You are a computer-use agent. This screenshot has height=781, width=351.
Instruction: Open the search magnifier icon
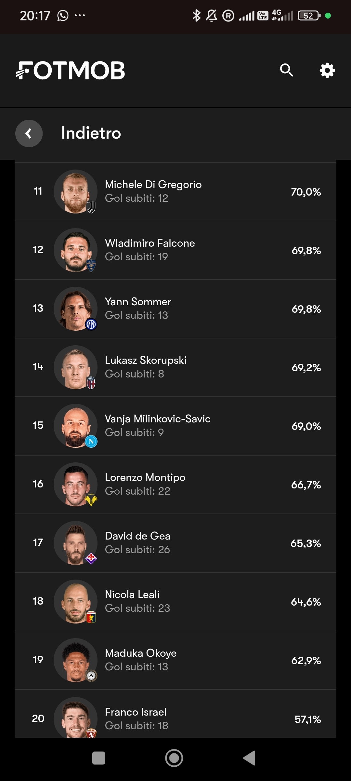click(x=286, y=70)
